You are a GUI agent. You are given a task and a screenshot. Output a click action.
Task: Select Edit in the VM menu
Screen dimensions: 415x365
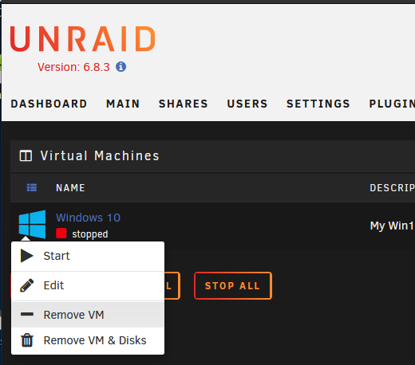88,286
